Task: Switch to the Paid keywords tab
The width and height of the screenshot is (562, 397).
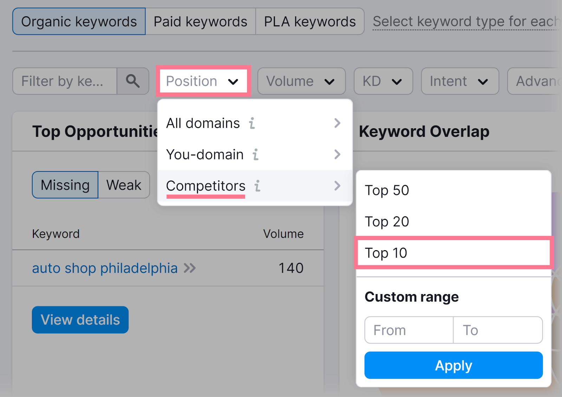Action: pyautogui.click(x=200, y=21)
